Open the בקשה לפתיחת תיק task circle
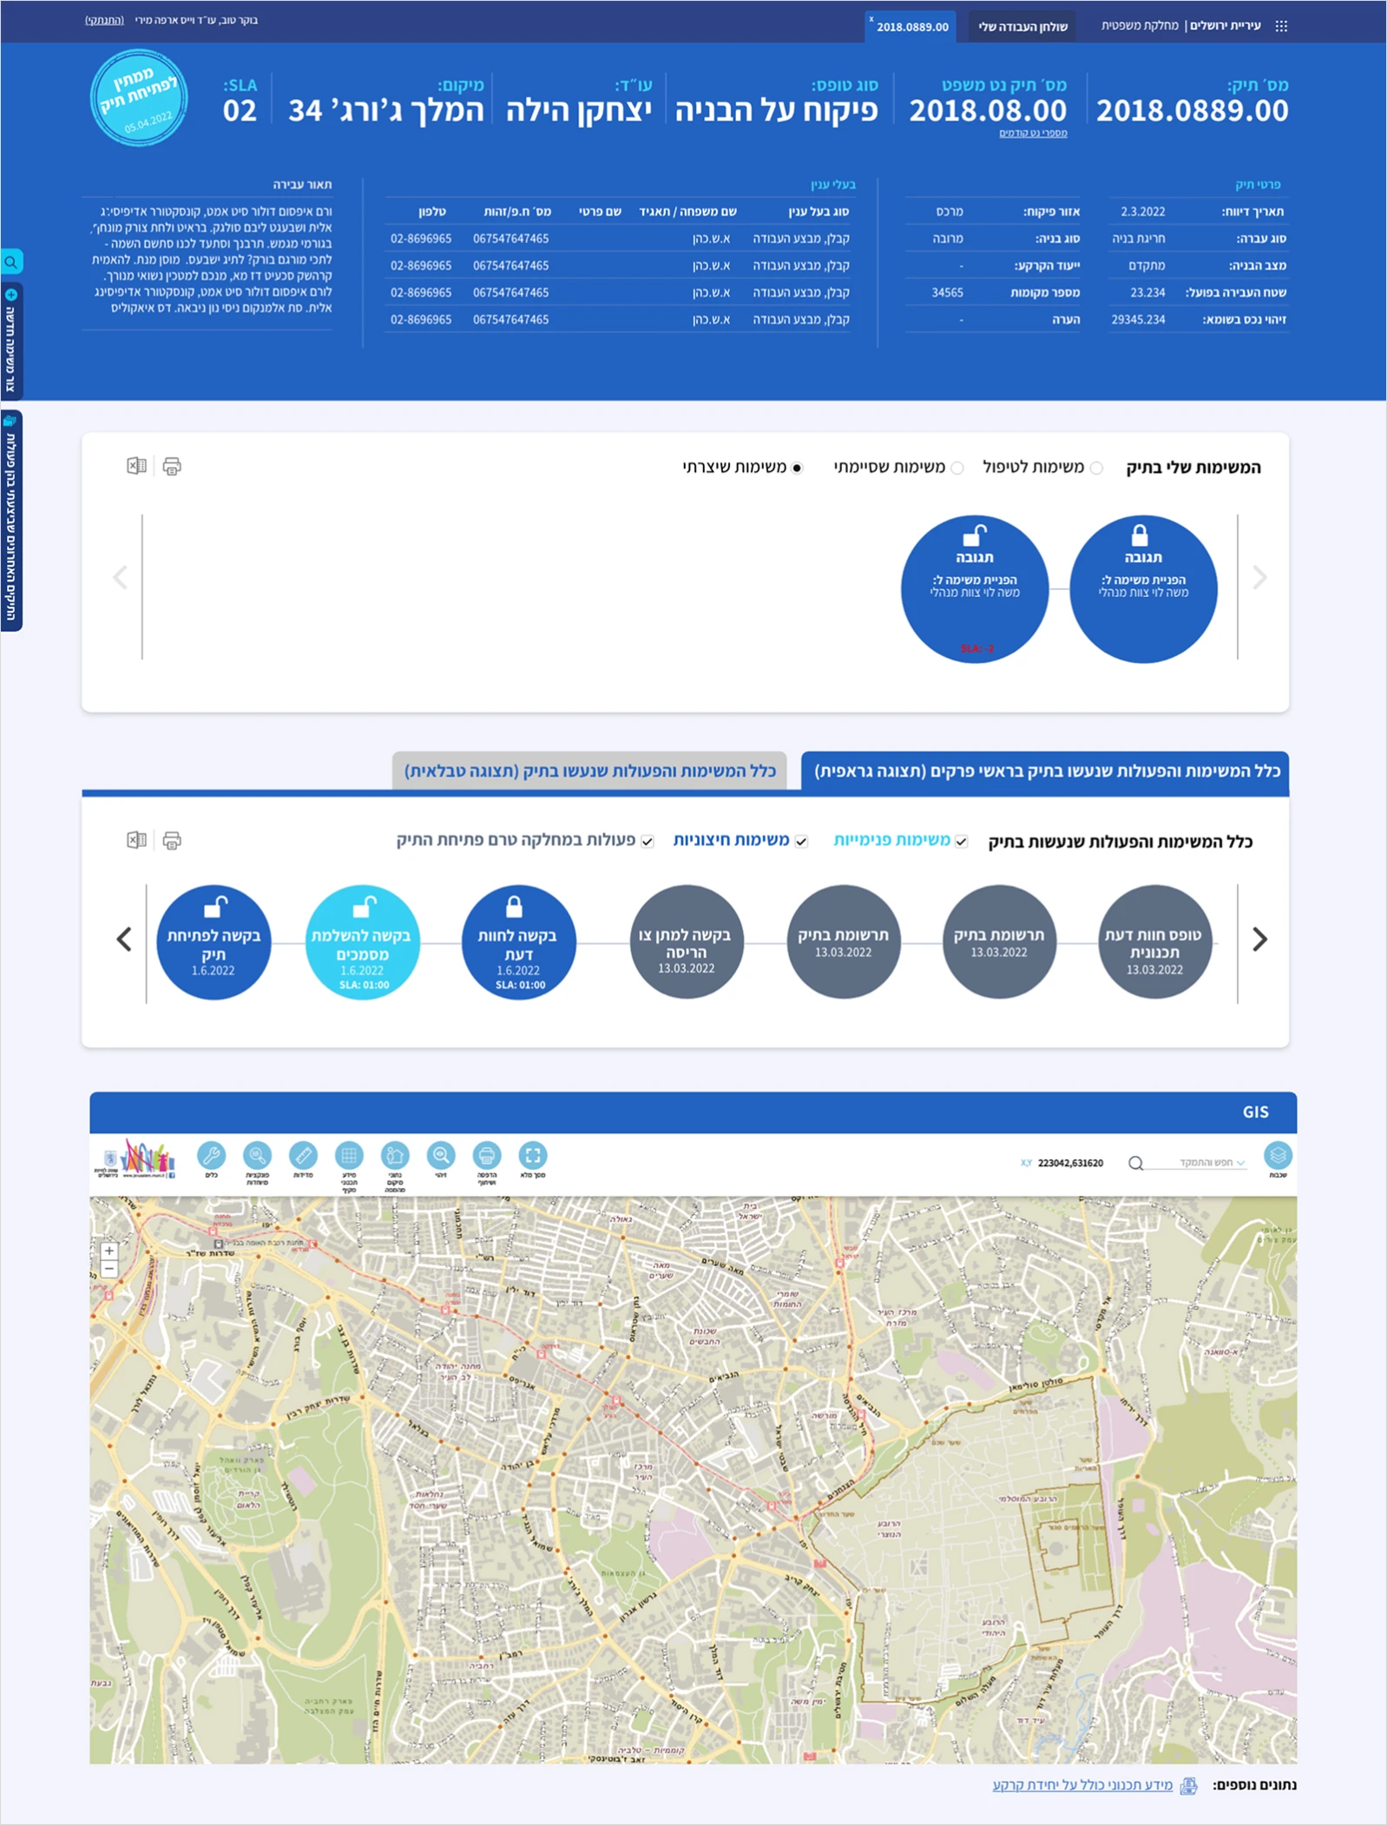 click(214, 942)
